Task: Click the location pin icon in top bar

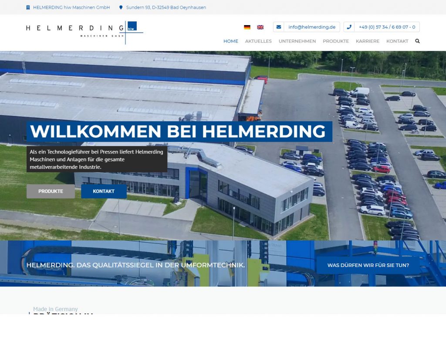Action: [x=121, y=7]
